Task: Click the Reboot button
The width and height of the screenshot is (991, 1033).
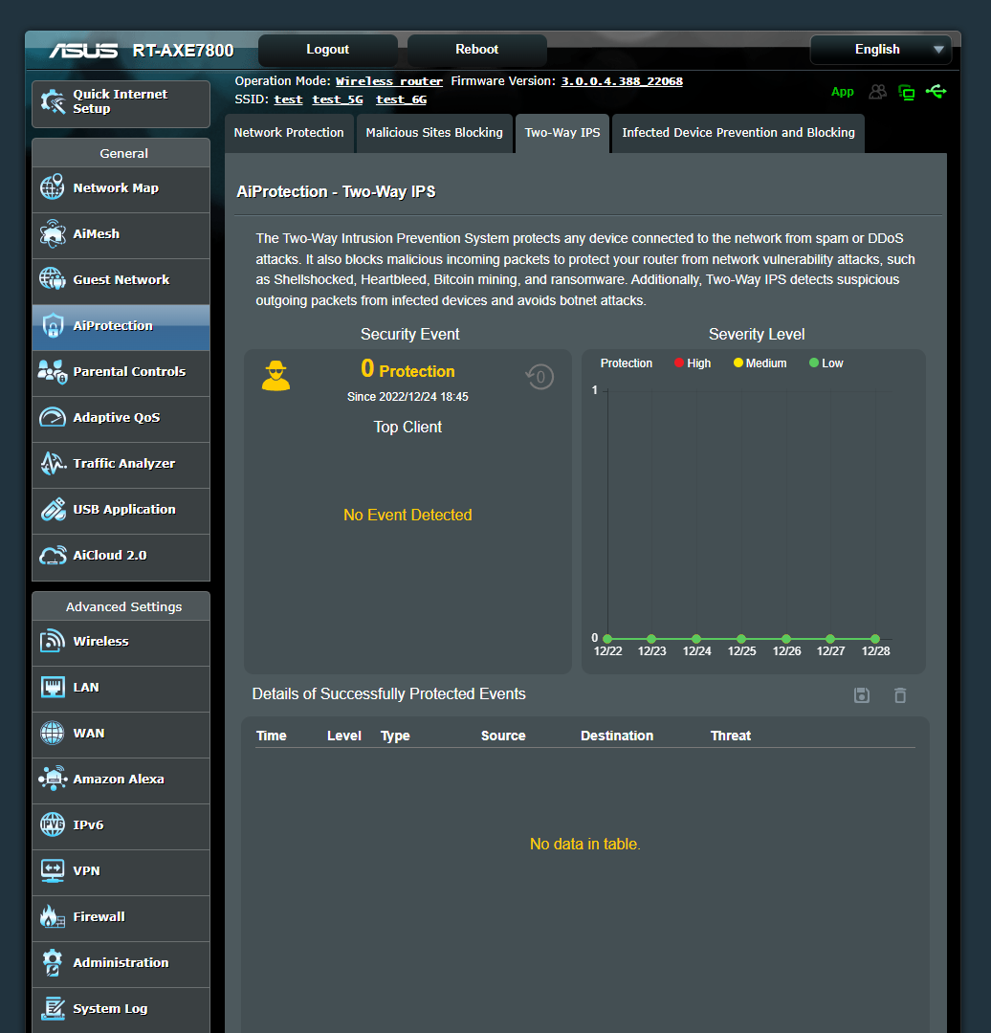Action: (476, 50)
